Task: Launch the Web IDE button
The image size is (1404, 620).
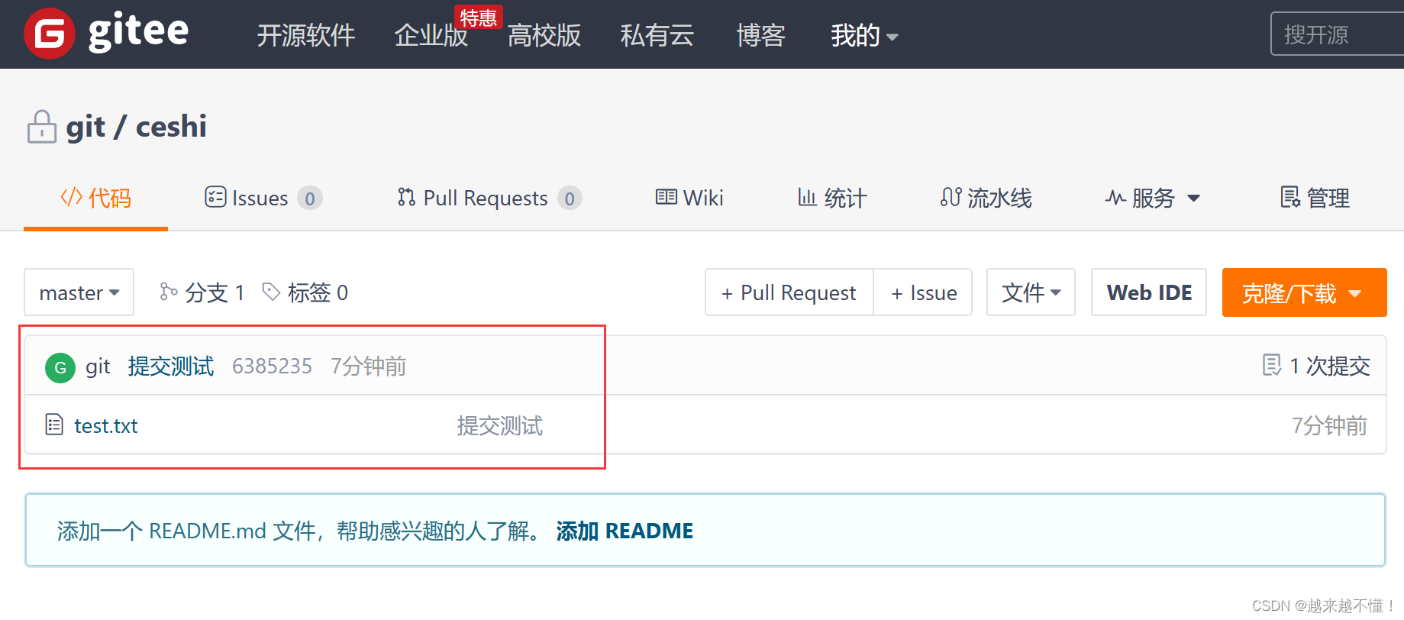Action: tap(1149, 292)
